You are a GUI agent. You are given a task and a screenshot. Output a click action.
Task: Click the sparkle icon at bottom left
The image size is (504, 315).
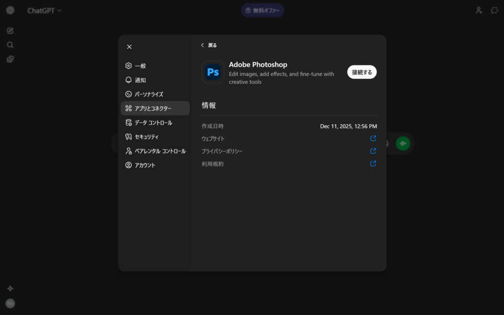point(10,288)
